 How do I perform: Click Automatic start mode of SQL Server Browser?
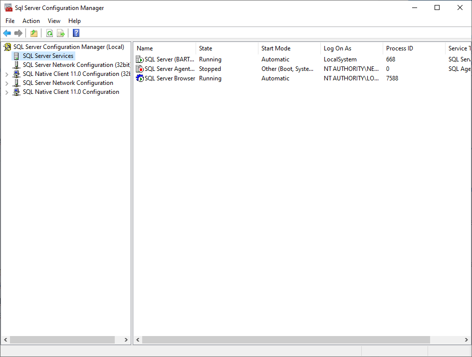[275, 78]
